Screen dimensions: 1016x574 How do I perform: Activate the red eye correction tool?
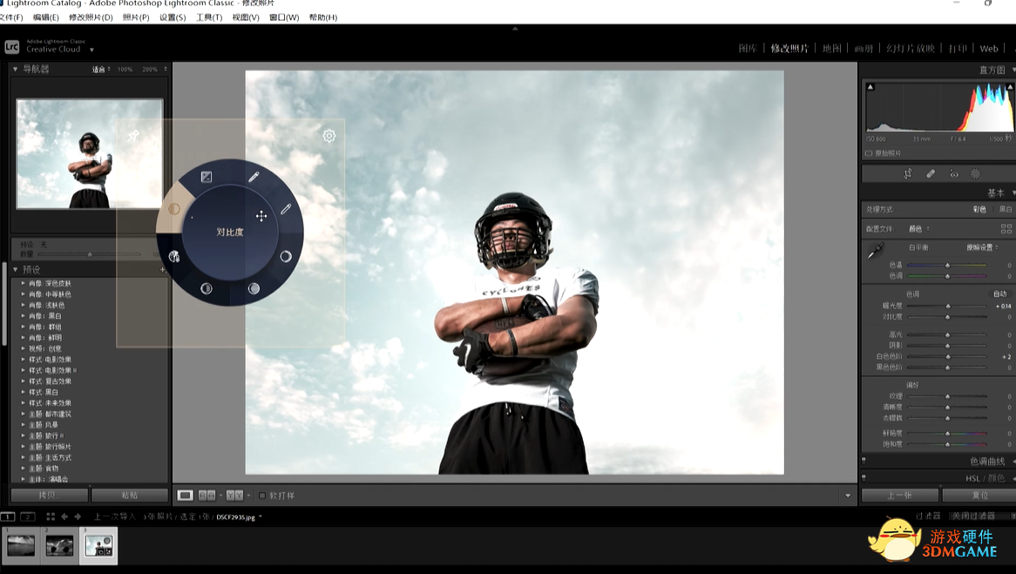pos(954,173)
